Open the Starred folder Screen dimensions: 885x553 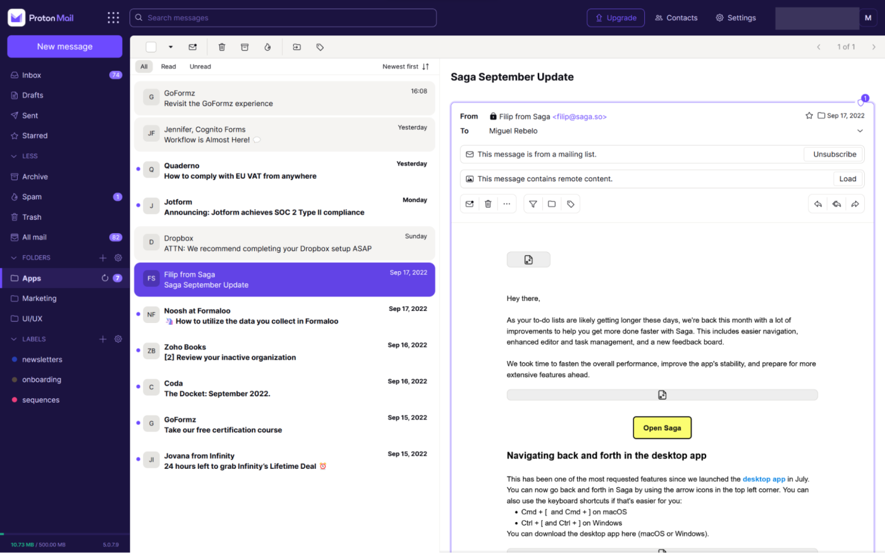pos(65,136)
